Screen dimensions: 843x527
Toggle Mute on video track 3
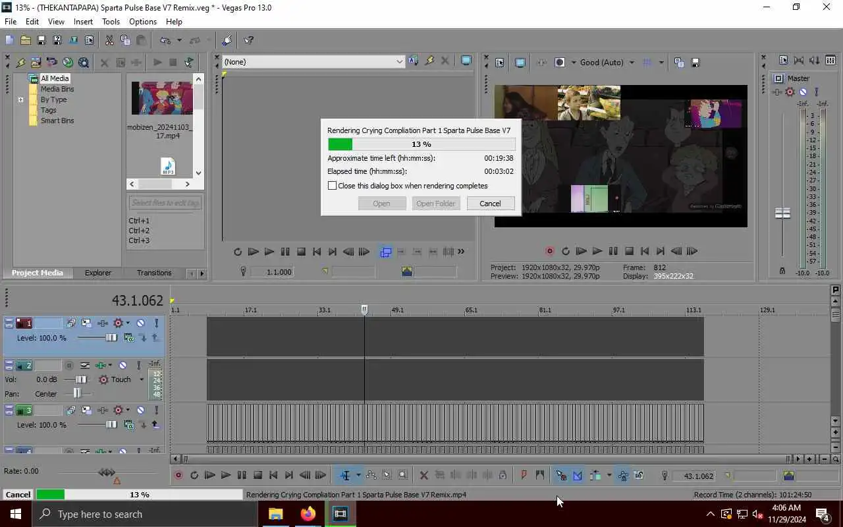click(140, 410)
